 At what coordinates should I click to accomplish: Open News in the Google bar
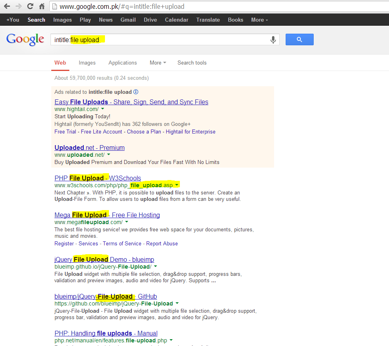pos(106,20)
